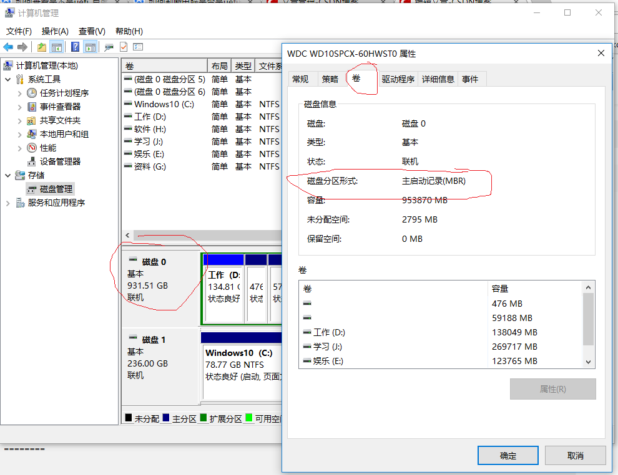Image resolution: width=618 pixels, height=475 pixels.
Task: Click the checkmark document toolbar icon
Action: coord(124,47)
